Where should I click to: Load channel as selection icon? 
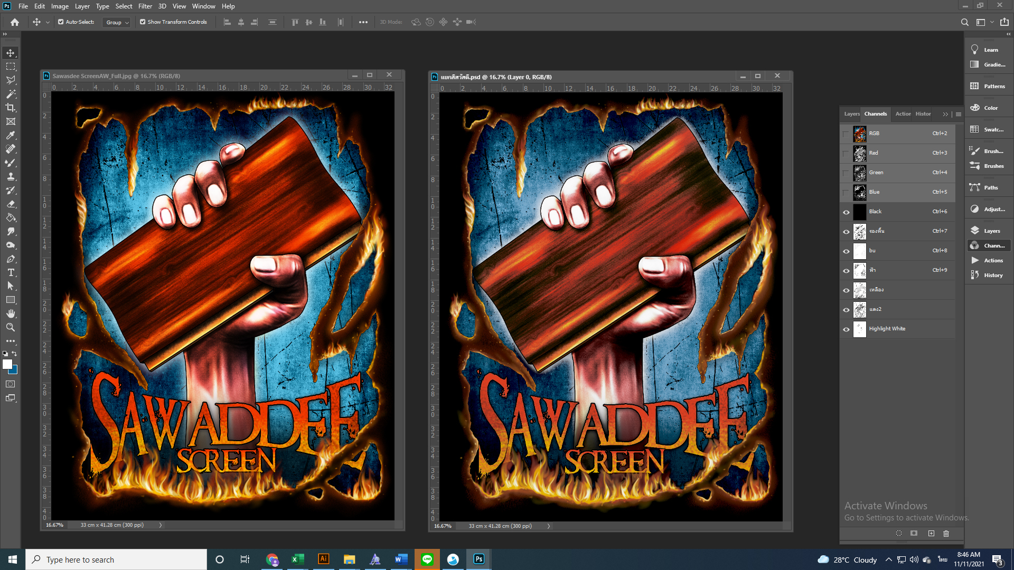click(899, 533)
